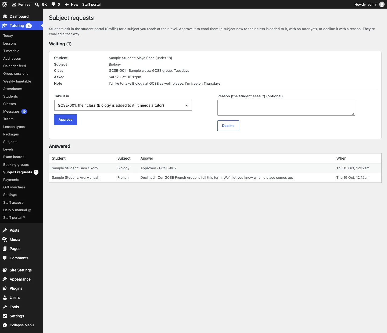Image resolution: width=387 pixels, height=333 pixels.
Task: Click the decline reason text box
Action: (286, 108)
